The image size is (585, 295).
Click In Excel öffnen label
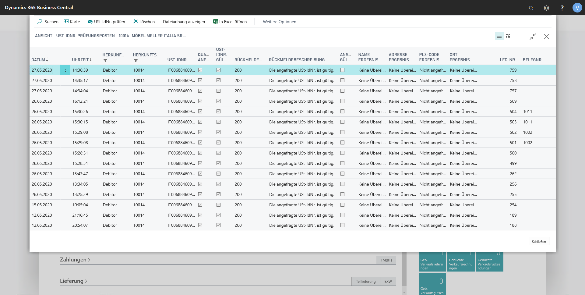(233, 22)
